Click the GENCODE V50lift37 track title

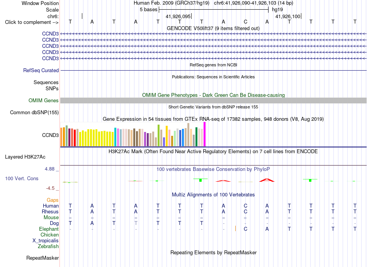click(x=213, y=28)
